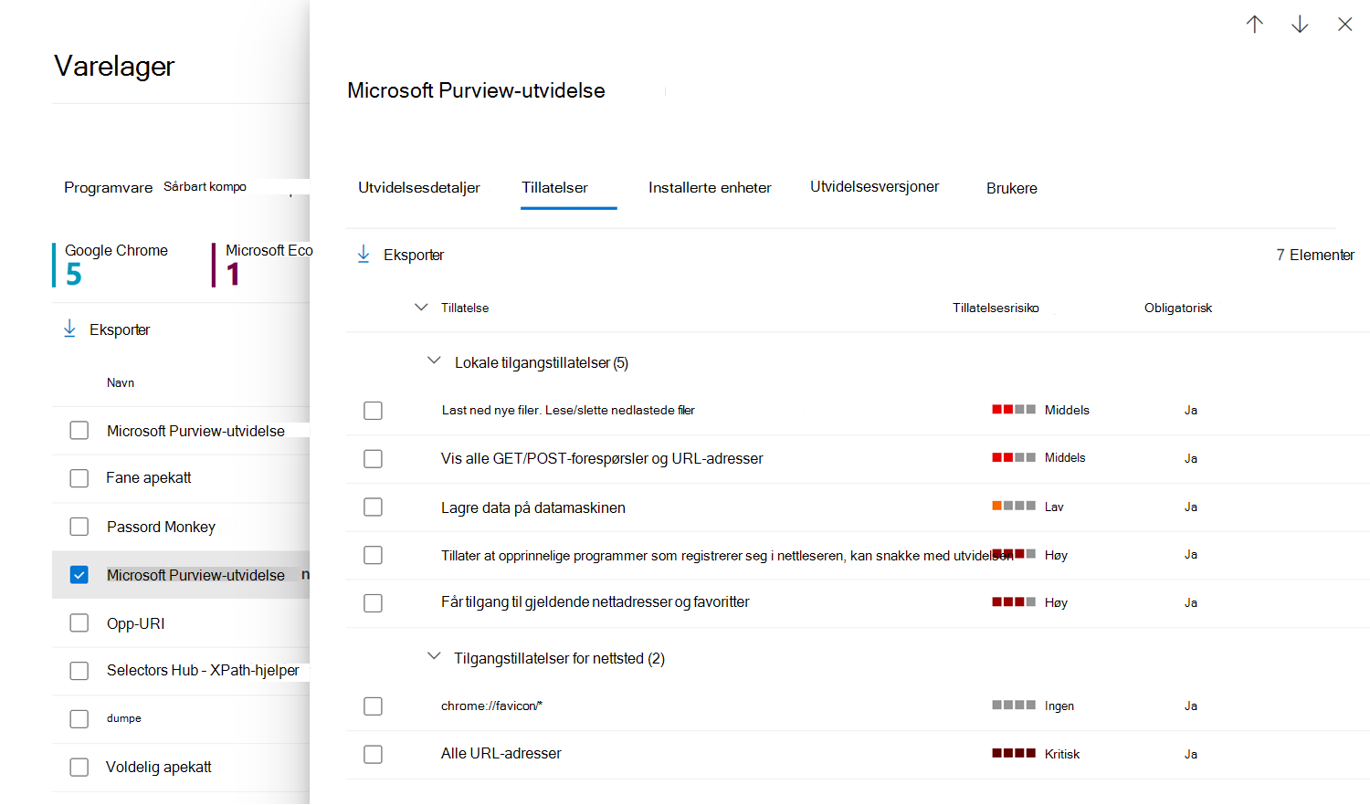Select the chrome://favicon/* permission checkbox
Viewport: 1370px width, 805px height.
pos(373,706)
